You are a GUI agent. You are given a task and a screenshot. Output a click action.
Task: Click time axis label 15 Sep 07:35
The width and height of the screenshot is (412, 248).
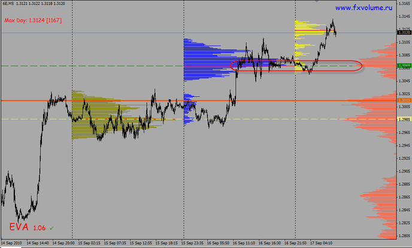pyautogui.click(x=115, y=243)
